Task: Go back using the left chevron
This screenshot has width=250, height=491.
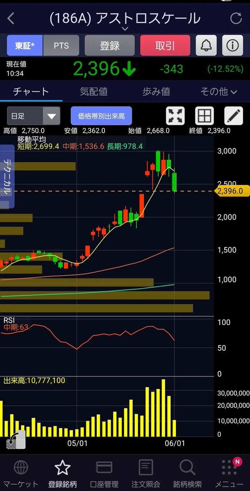Action: coord(11,18)
